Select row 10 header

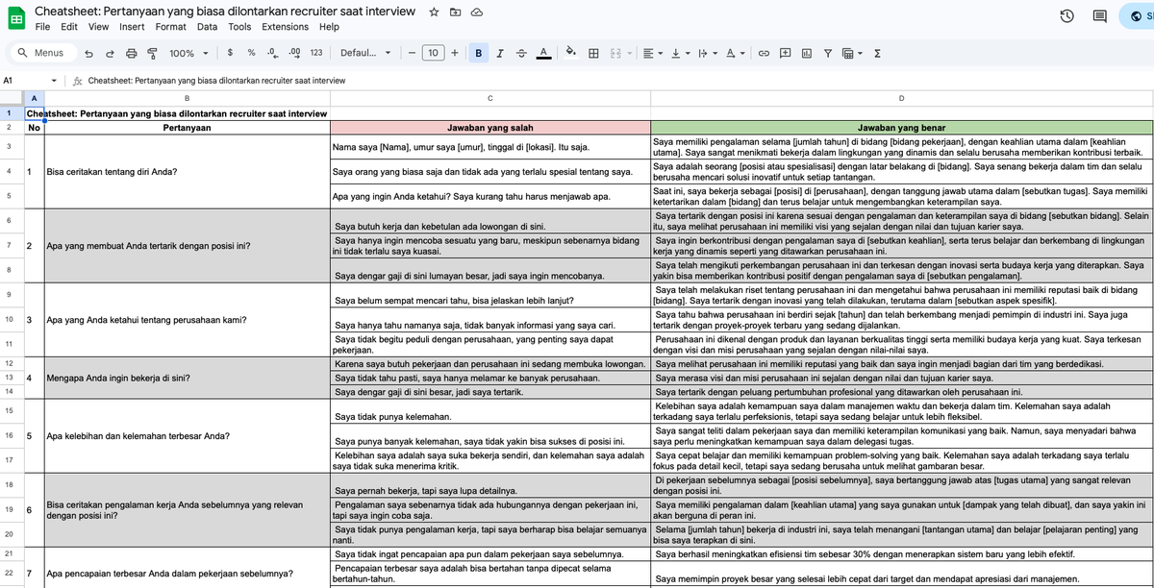(x=10, y=319)
